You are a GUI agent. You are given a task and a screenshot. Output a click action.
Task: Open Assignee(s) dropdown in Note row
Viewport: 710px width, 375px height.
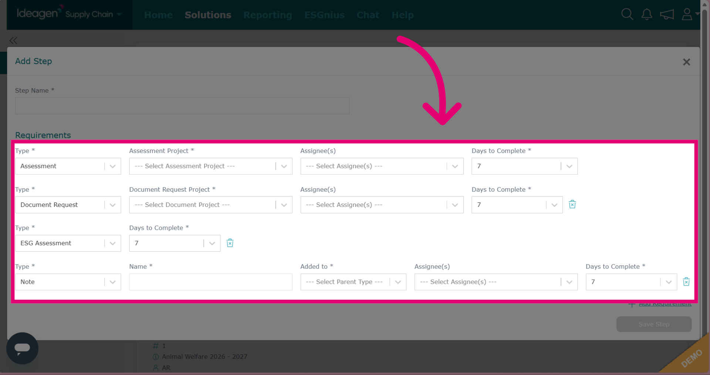(496, 282)
